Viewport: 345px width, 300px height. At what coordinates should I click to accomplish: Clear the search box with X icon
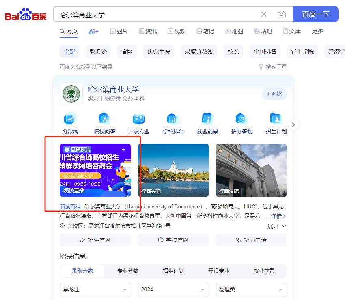[264, 15]
